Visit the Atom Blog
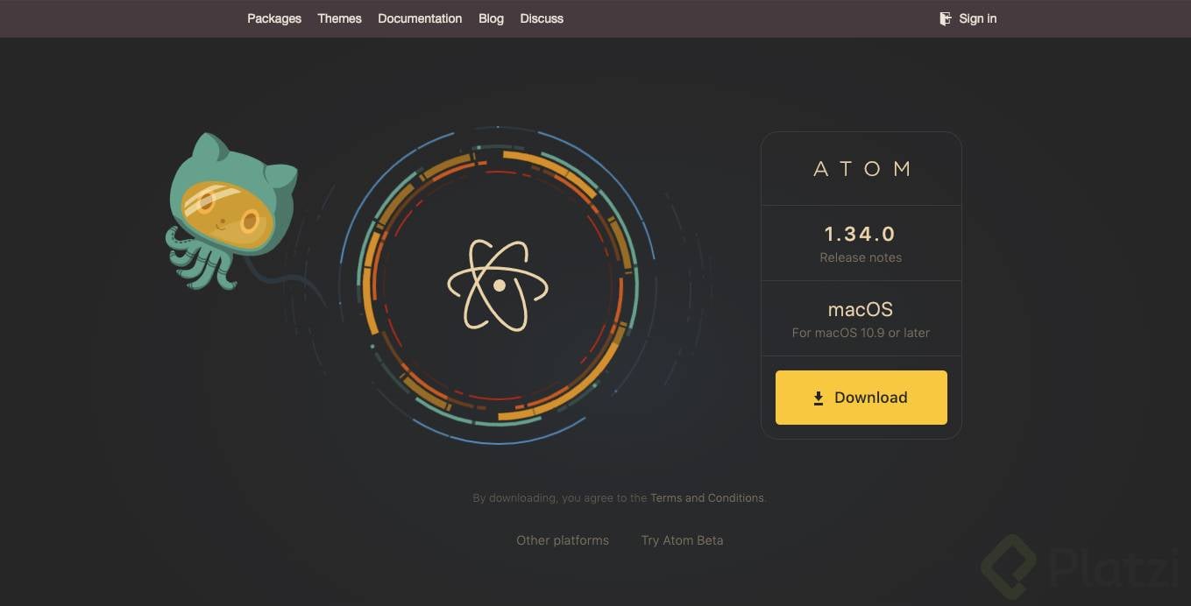 click(x=491, y=18)
